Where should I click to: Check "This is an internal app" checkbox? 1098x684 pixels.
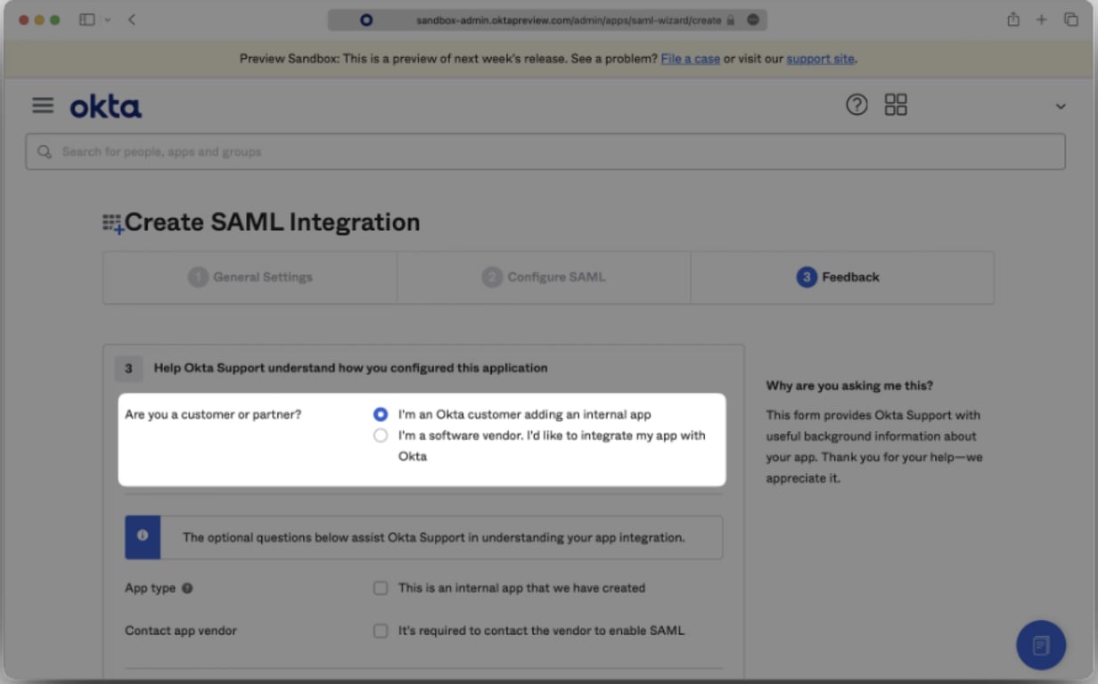click(381, 588)
